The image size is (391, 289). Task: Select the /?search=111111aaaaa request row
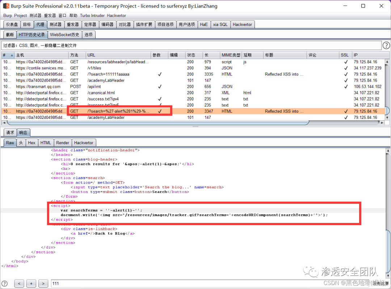coord(193,74)
